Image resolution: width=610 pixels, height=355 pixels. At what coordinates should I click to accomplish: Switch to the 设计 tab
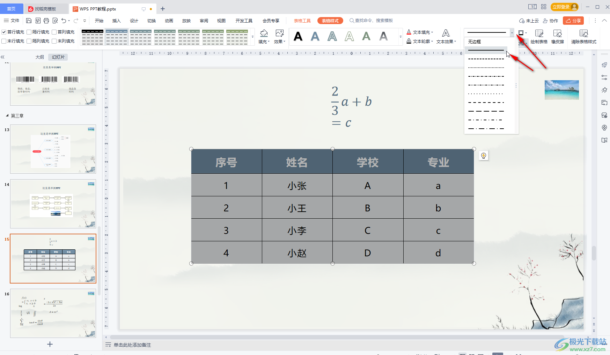[134, 21]
